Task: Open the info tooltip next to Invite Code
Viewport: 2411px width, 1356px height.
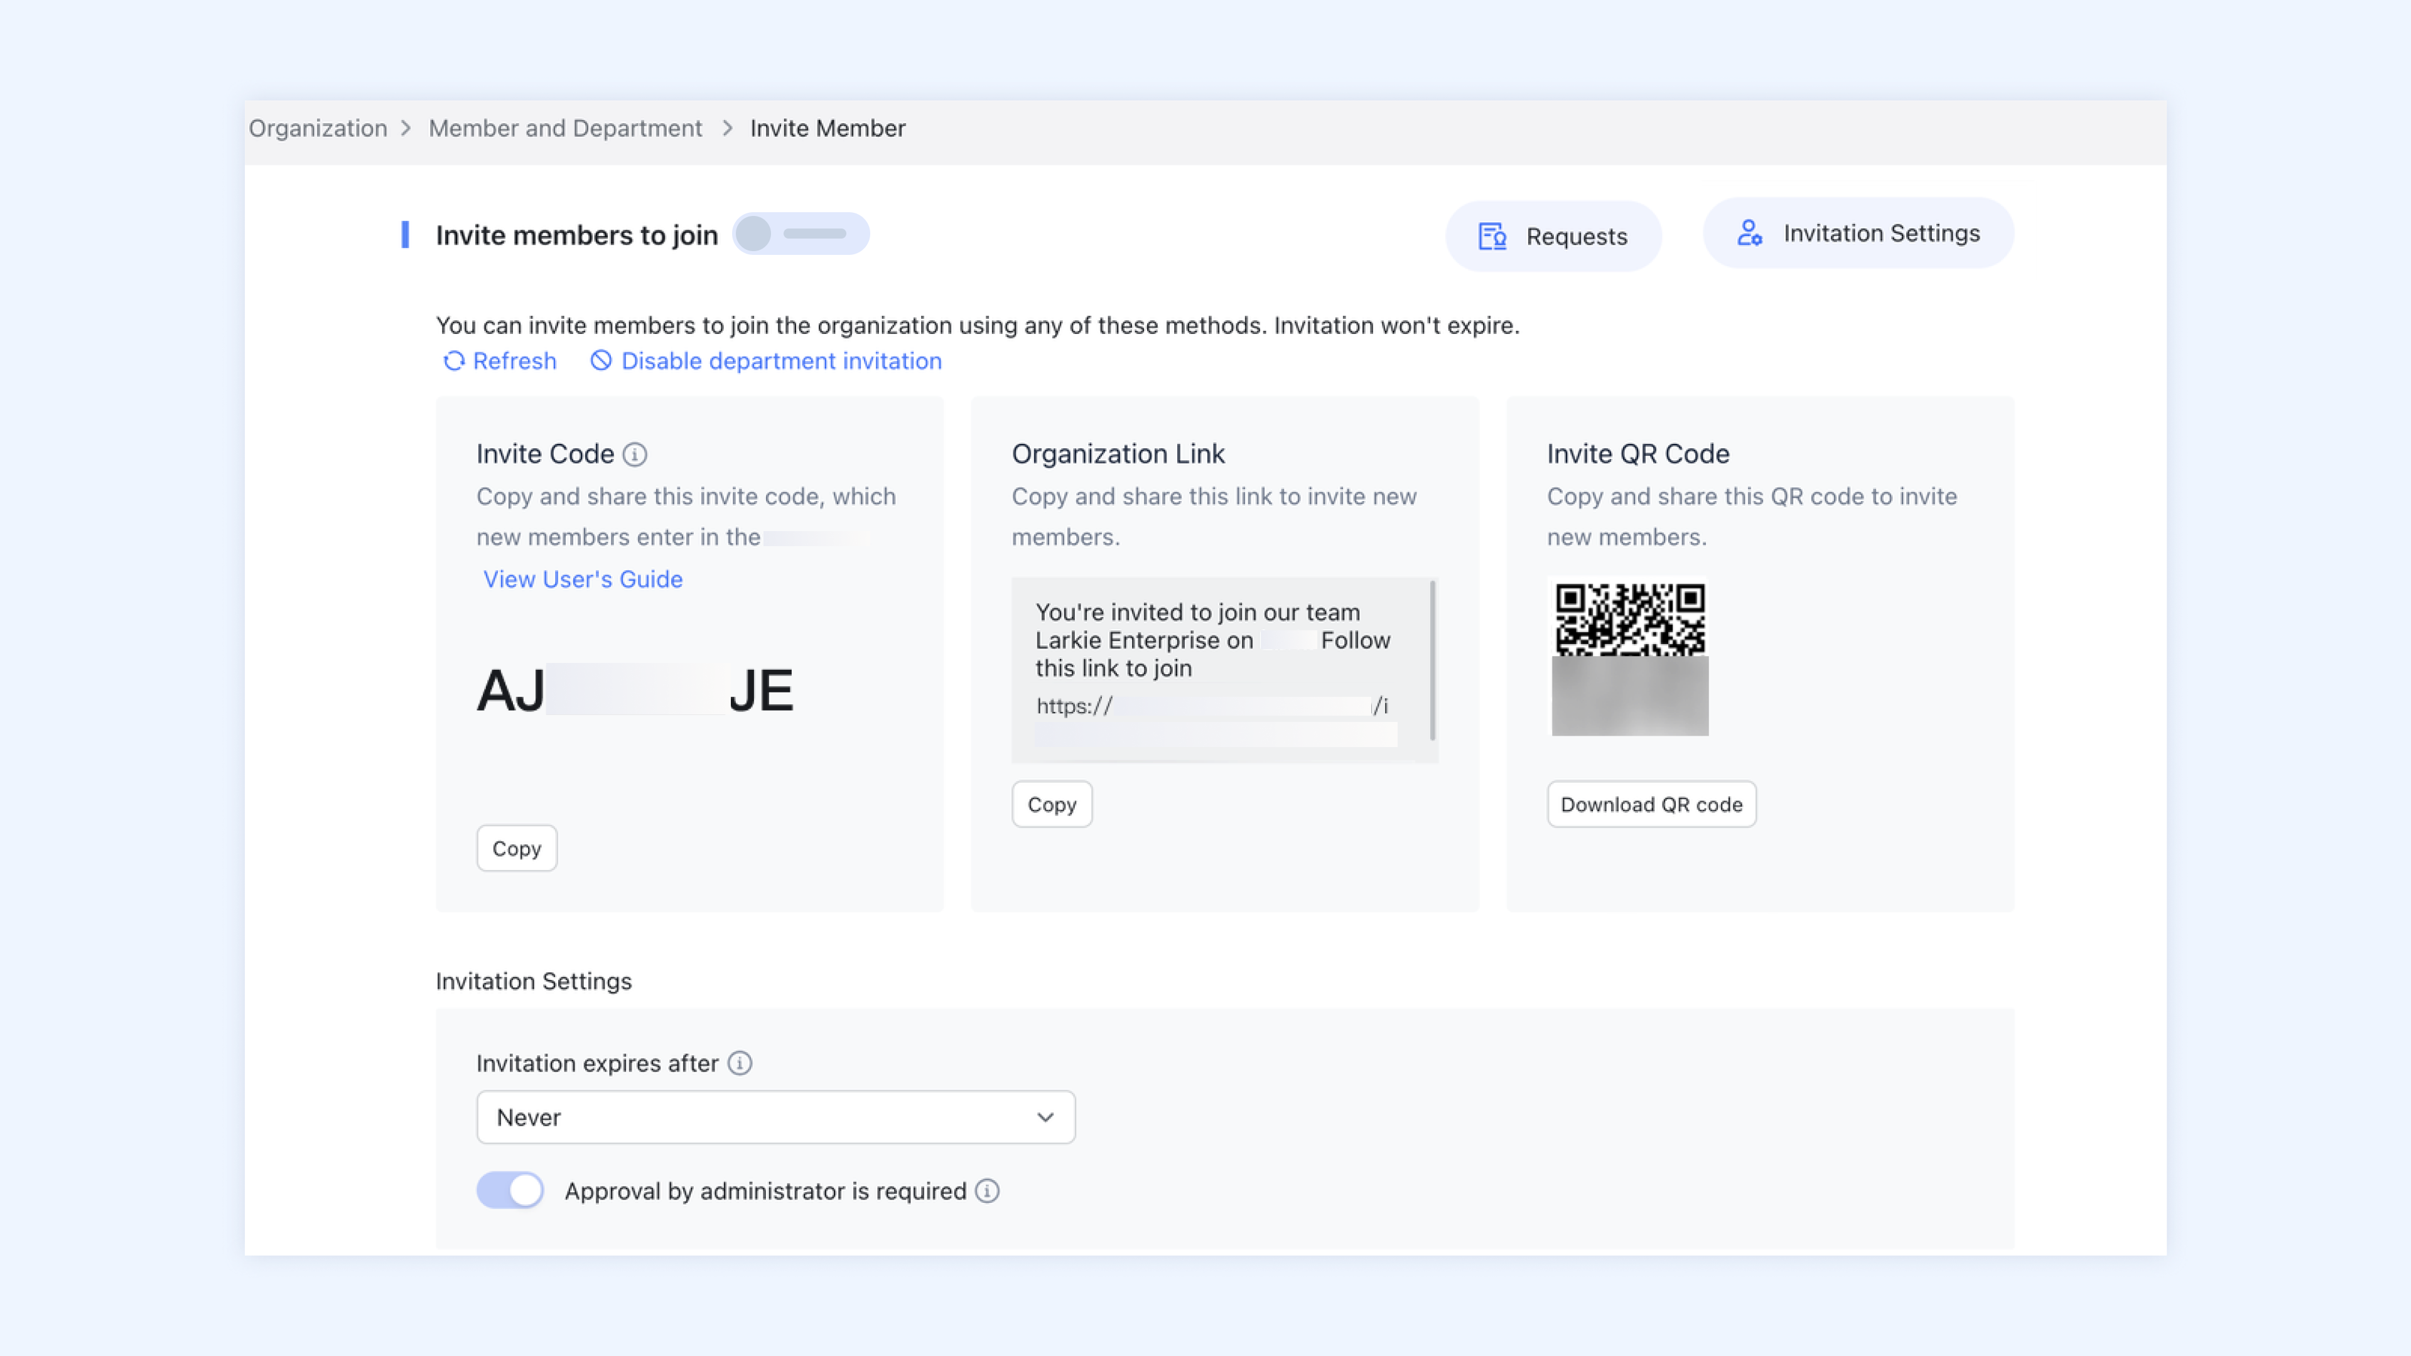Action: click(x=635, y=454)
